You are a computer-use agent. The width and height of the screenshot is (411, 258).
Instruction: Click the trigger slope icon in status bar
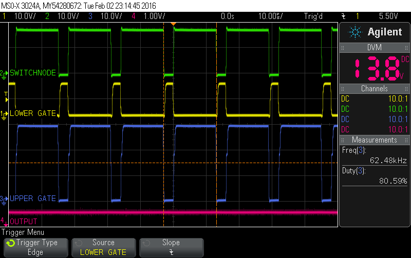343,16
